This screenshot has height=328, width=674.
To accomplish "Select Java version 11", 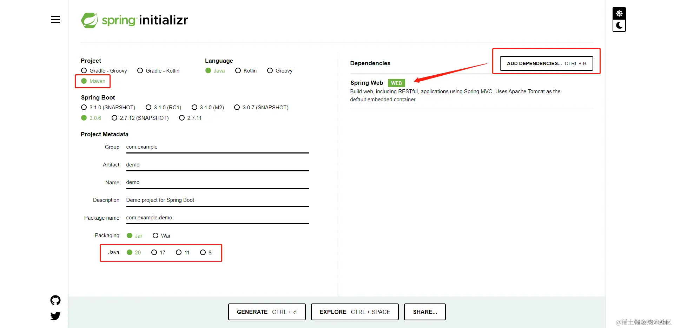I will [x=183, y=253].
